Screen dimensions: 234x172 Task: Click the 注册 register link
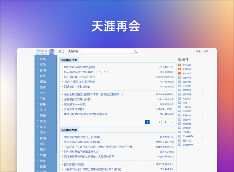pos(205,52)
